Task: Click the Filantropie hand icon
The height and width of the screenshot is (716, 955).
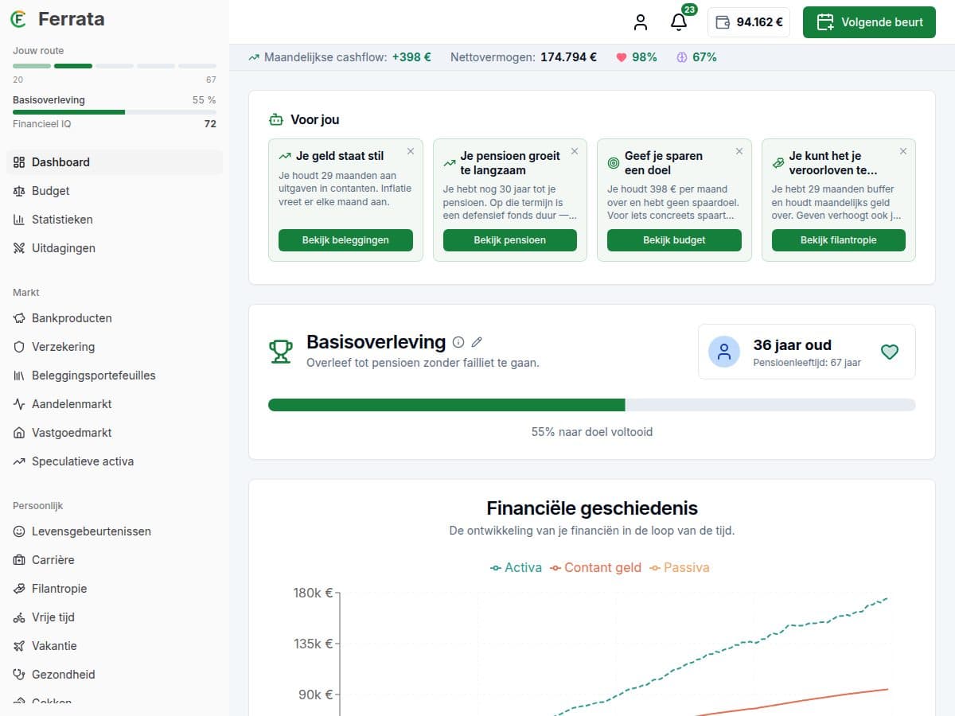Action: click(x=19, y=589)
